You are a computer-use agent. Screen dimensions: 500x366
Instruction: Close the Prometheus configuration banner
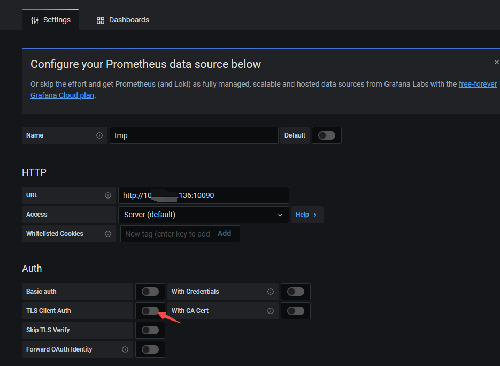[496, 62]
